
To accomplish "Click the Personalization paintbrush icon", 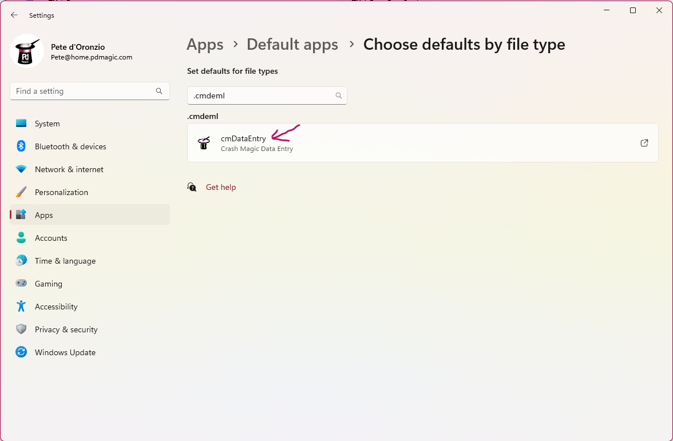I will [x=21, y=192].
